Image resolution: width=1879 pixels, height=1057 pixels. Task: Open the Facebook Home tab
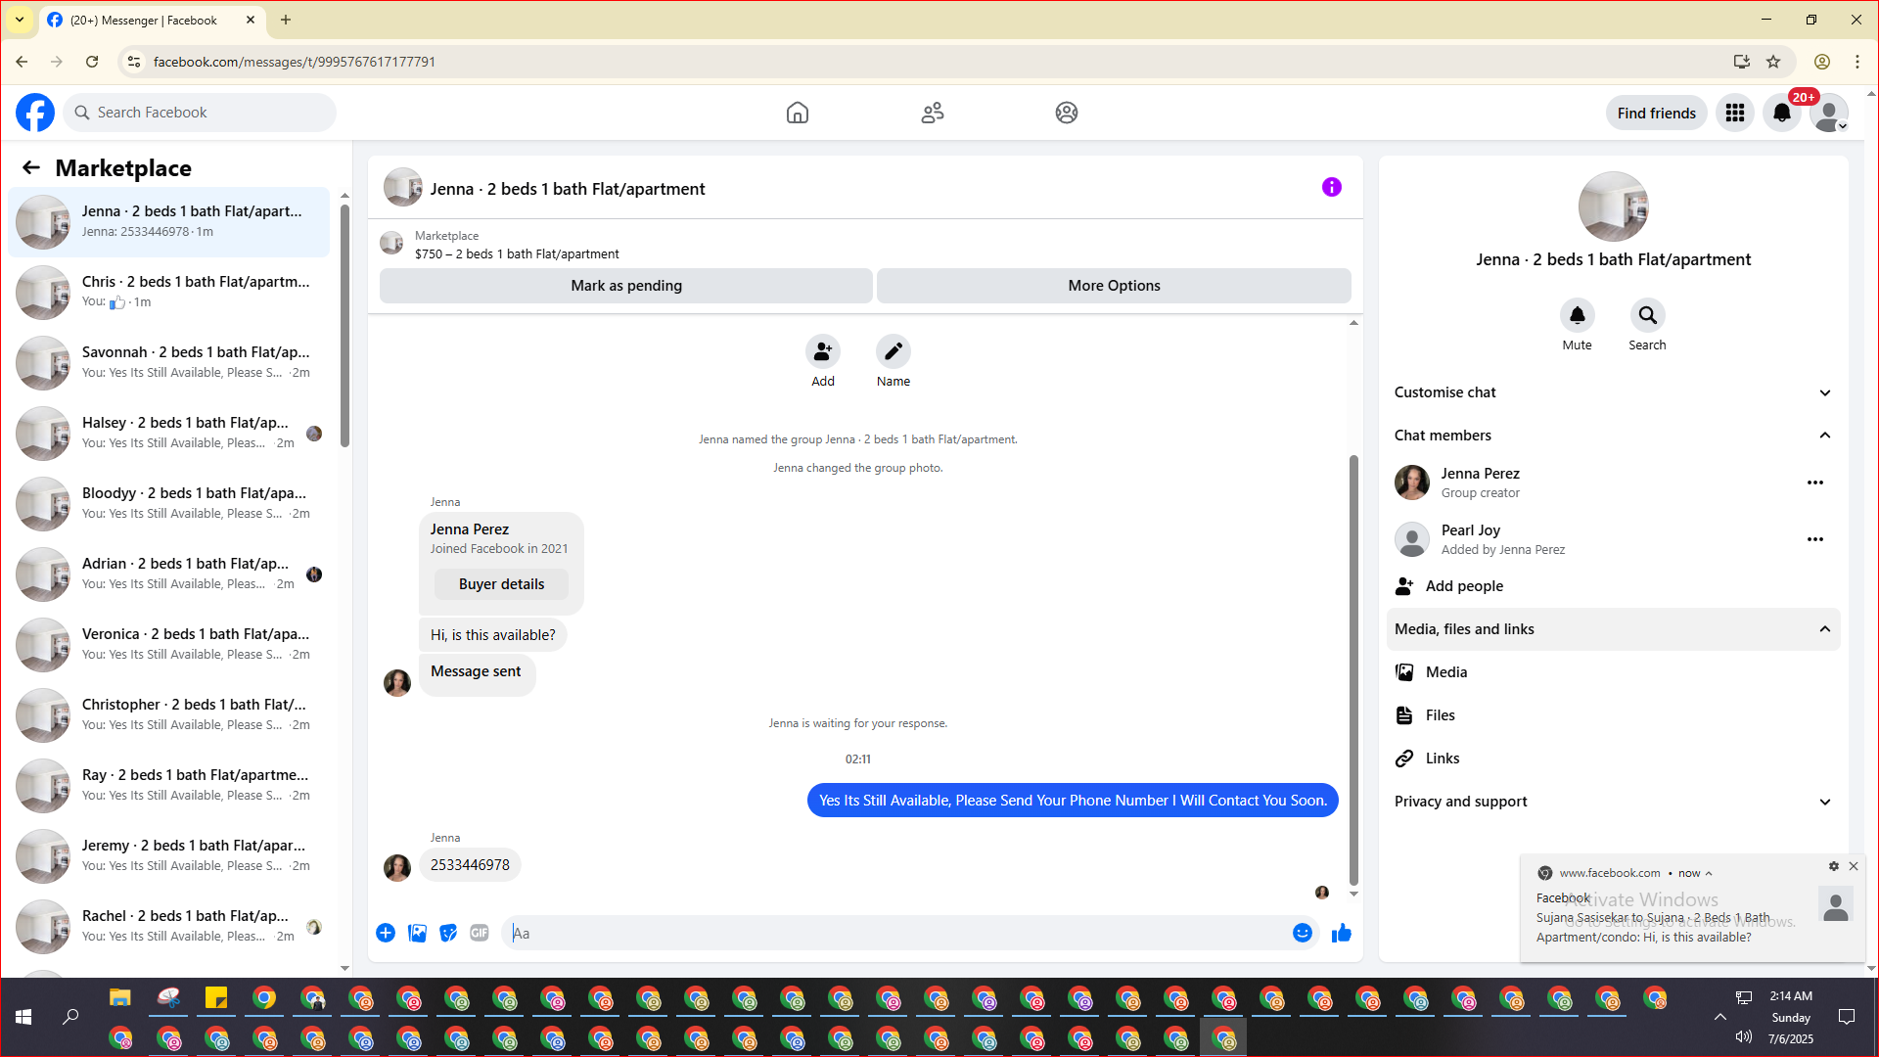(x=797, y=113)
